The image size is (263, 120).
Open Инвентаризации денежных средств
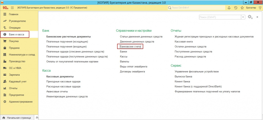pos(67,97)
